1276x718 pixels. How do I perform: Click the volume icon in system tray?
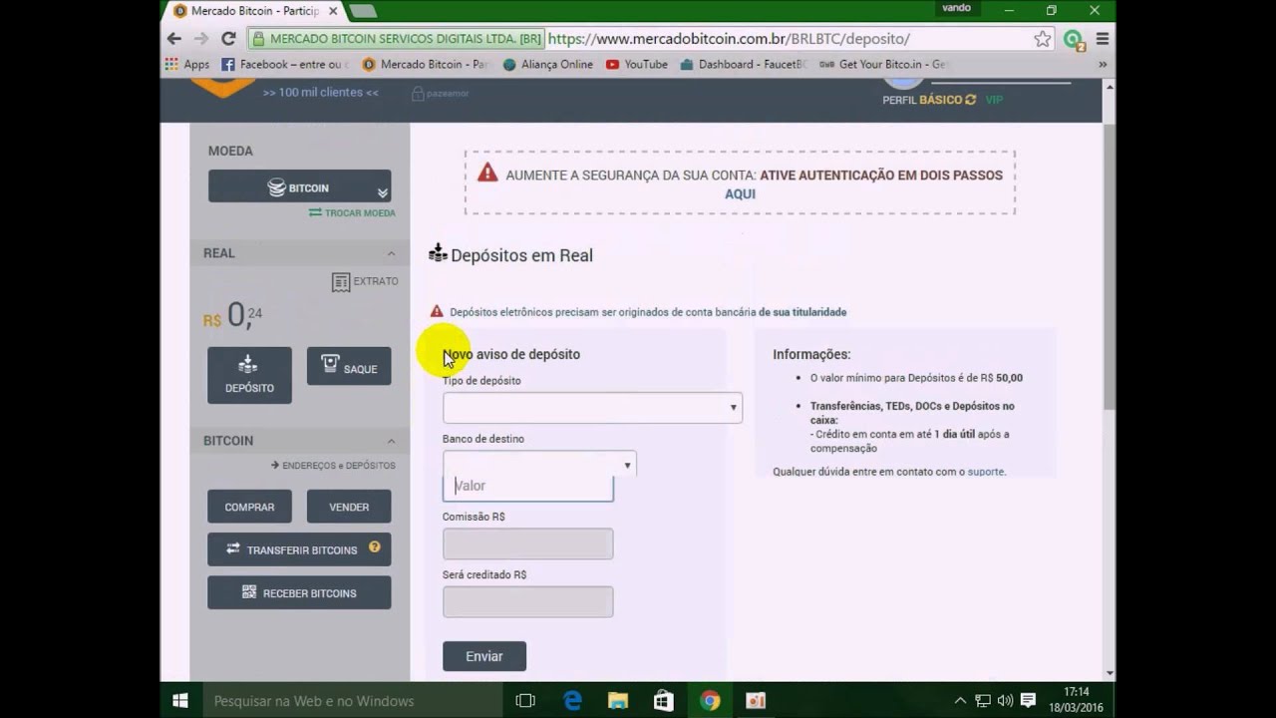(x=1005, y=701)
